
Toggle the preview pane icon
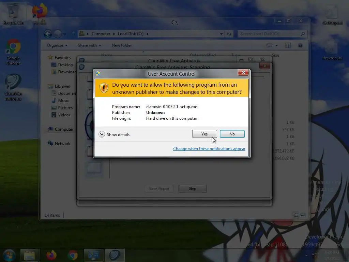288,45
